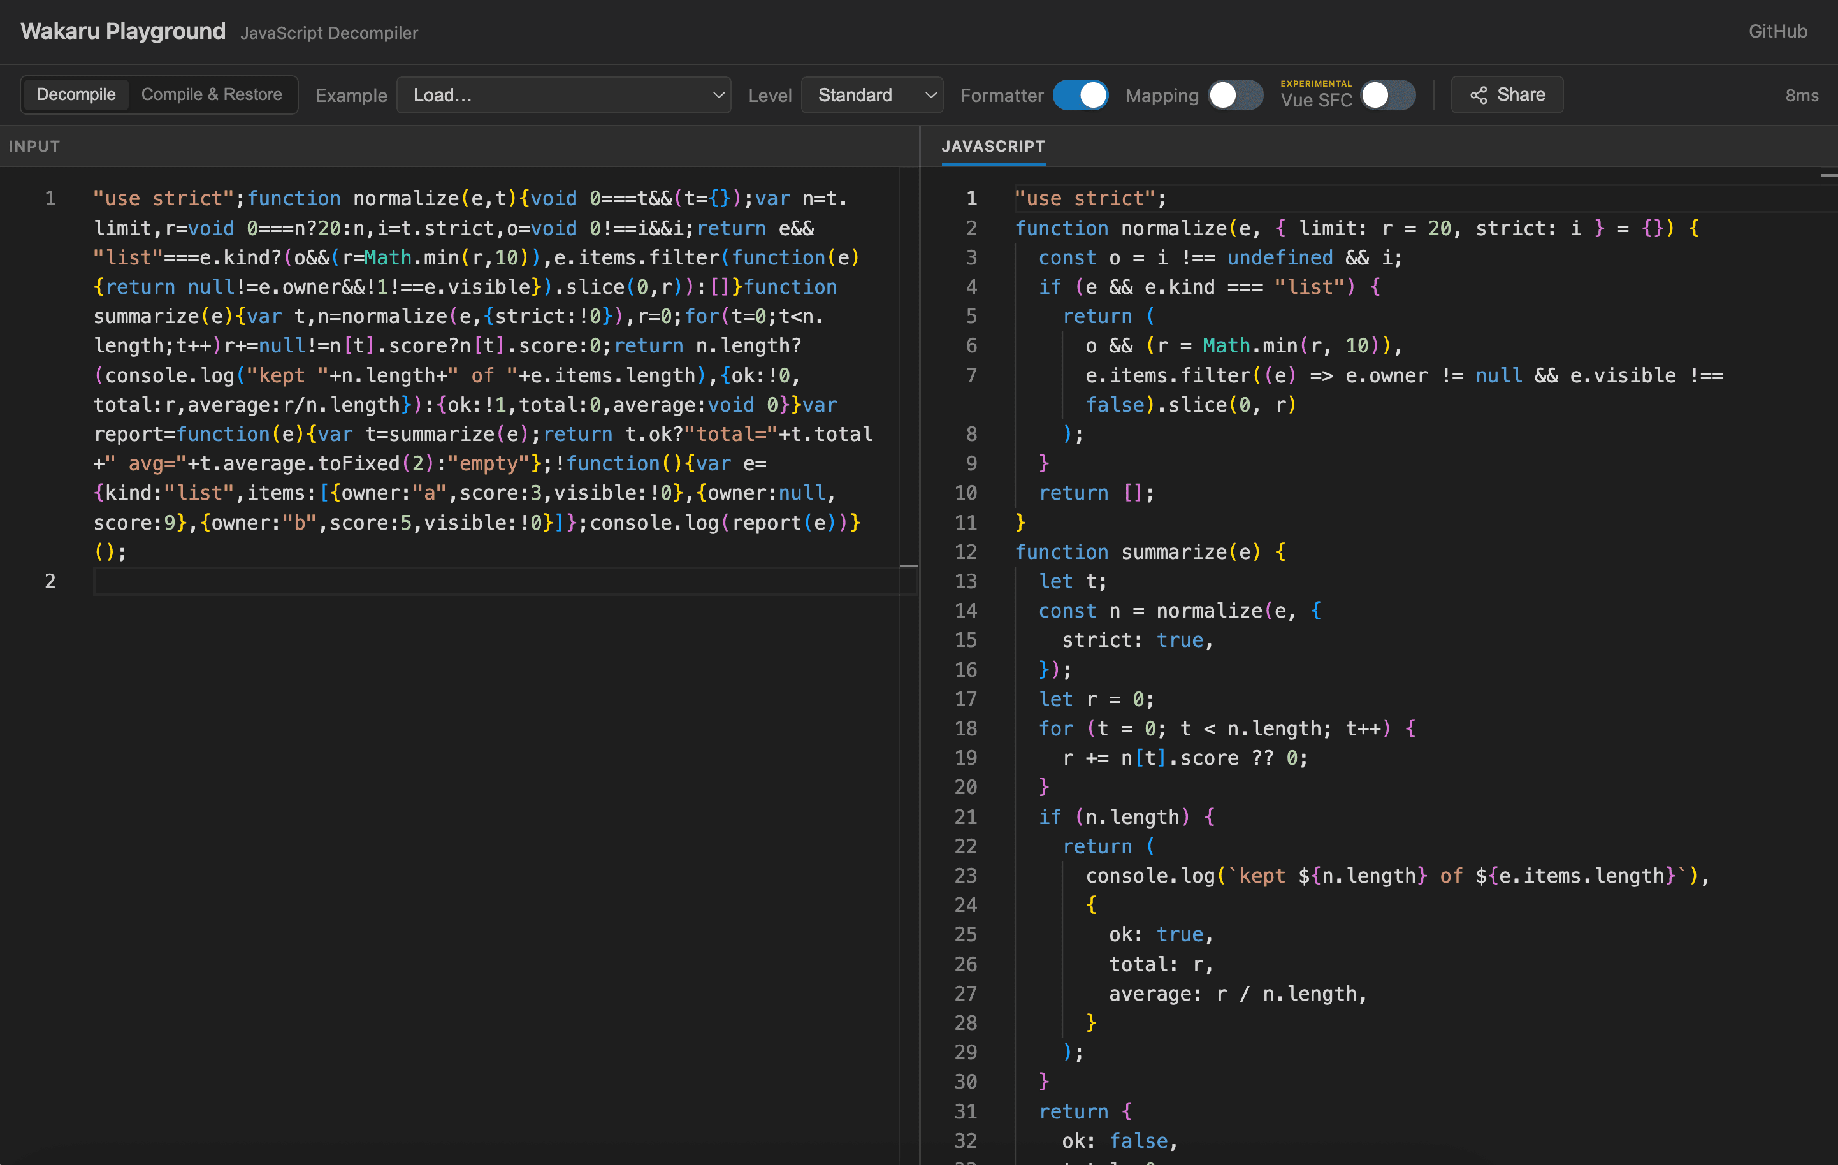Click the Level label
This screenshot has width=1838, height=1165.
[x=769, y=96]
